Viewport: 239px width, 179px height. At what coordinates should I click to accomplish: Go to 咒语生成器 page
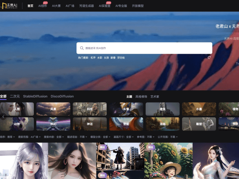pos(86,6)
